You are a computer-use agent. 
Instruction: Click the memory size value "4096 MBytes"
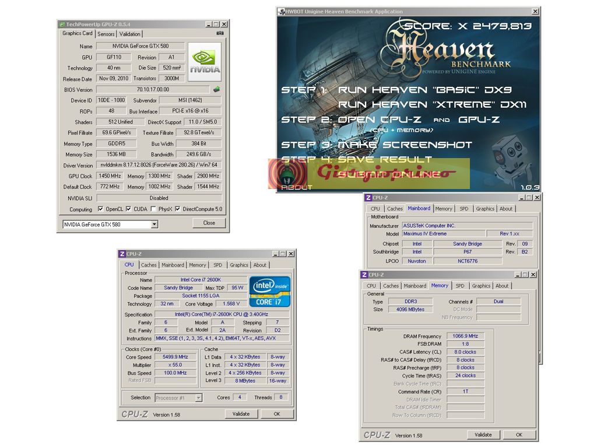coord(410,309)
